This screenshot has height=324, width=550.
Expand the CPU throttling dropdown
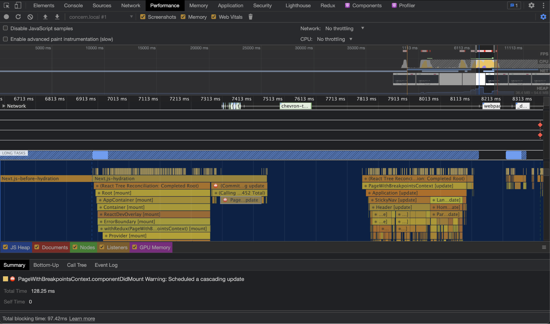coord(351,39)
